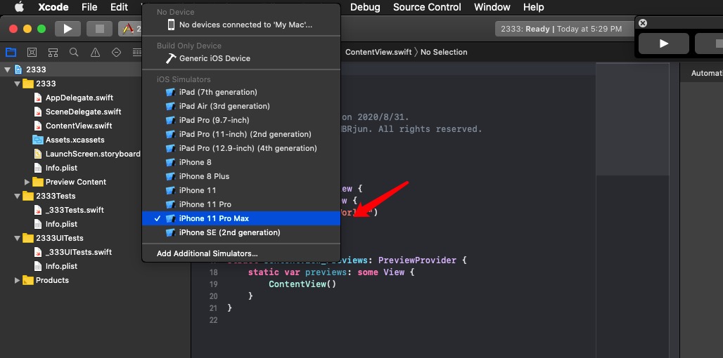Select iPad Pro (12.9-inch) (4th generation) simulator
Image resolution: width=723 pixels, height=358 pixels.
(x=241, y=148)
